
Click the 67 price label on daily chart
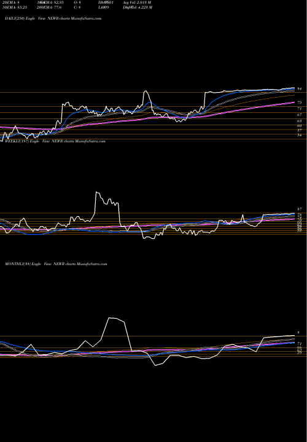coord(300,115)
